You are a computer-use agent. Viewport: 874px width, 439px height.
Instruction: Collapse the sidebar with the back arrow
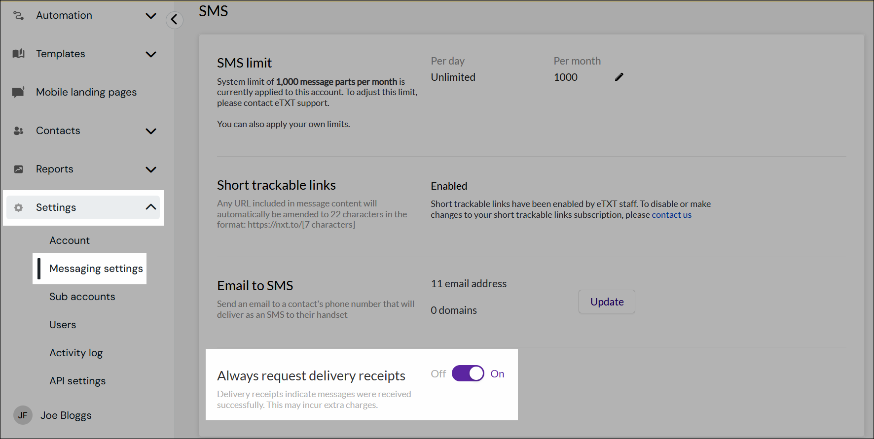pyautogui.click(x=174, y=20)
